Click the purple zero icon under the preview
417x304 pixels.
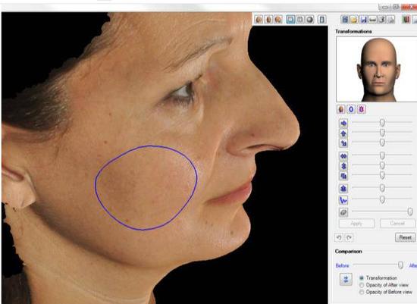click(x=361, y=109)
